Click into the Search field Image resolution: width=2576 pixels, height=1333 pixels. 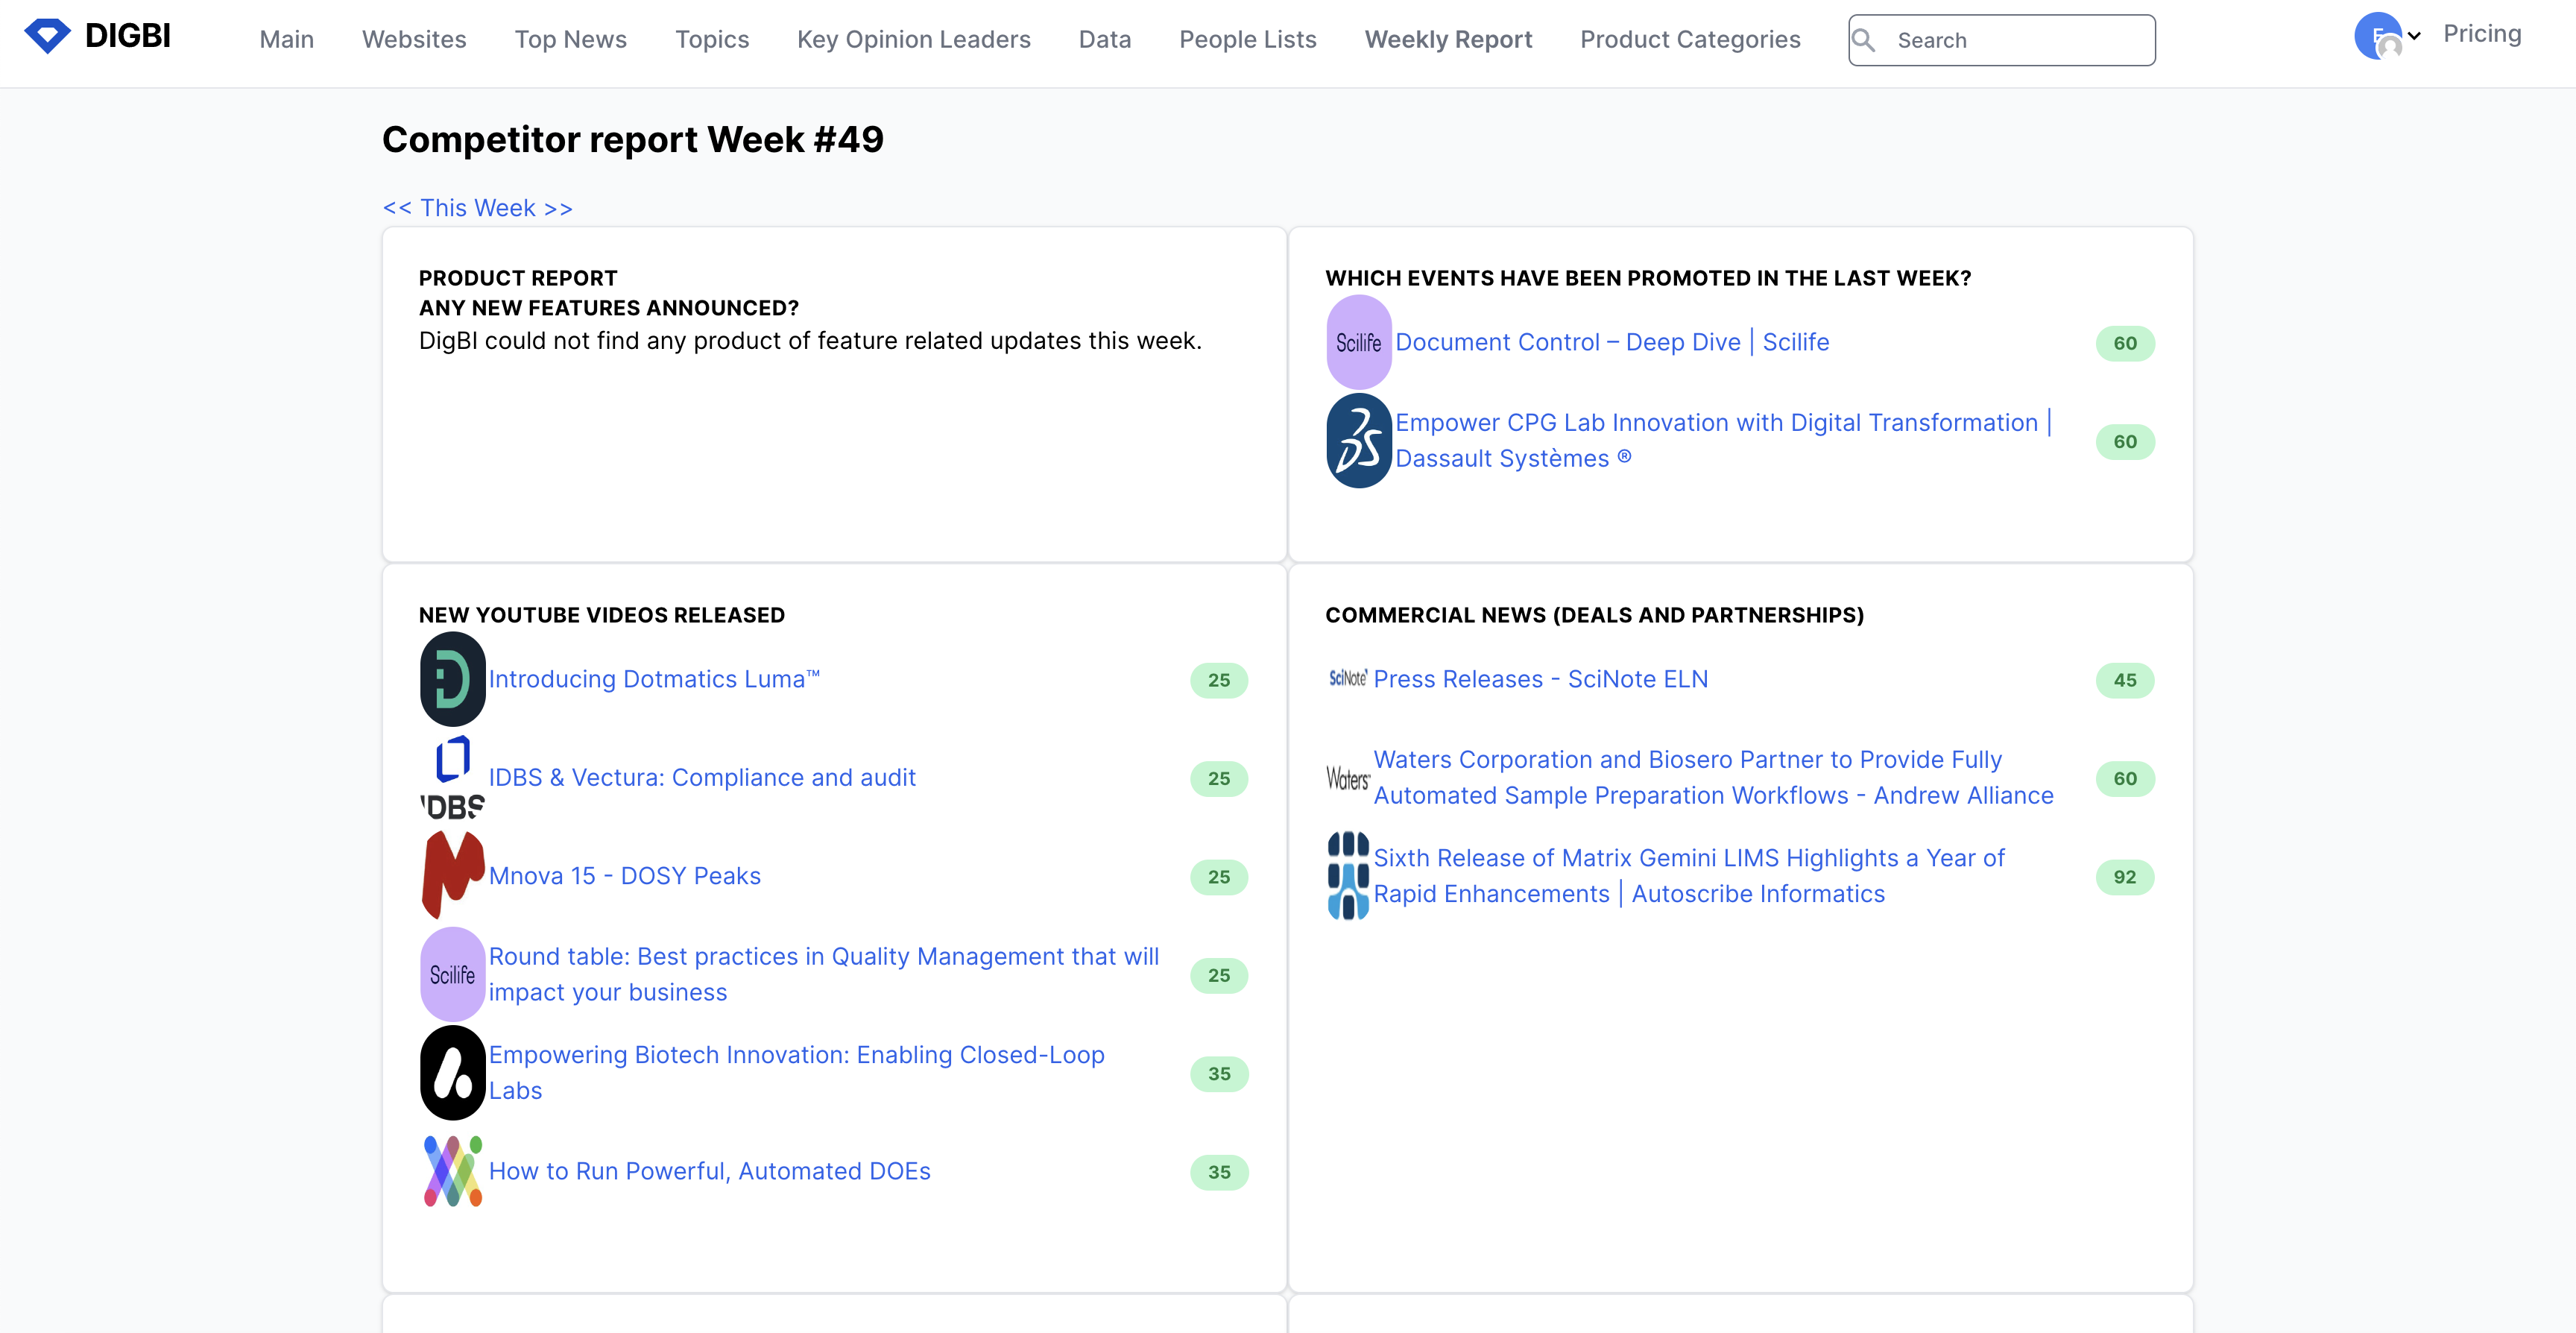(2002, 40)
